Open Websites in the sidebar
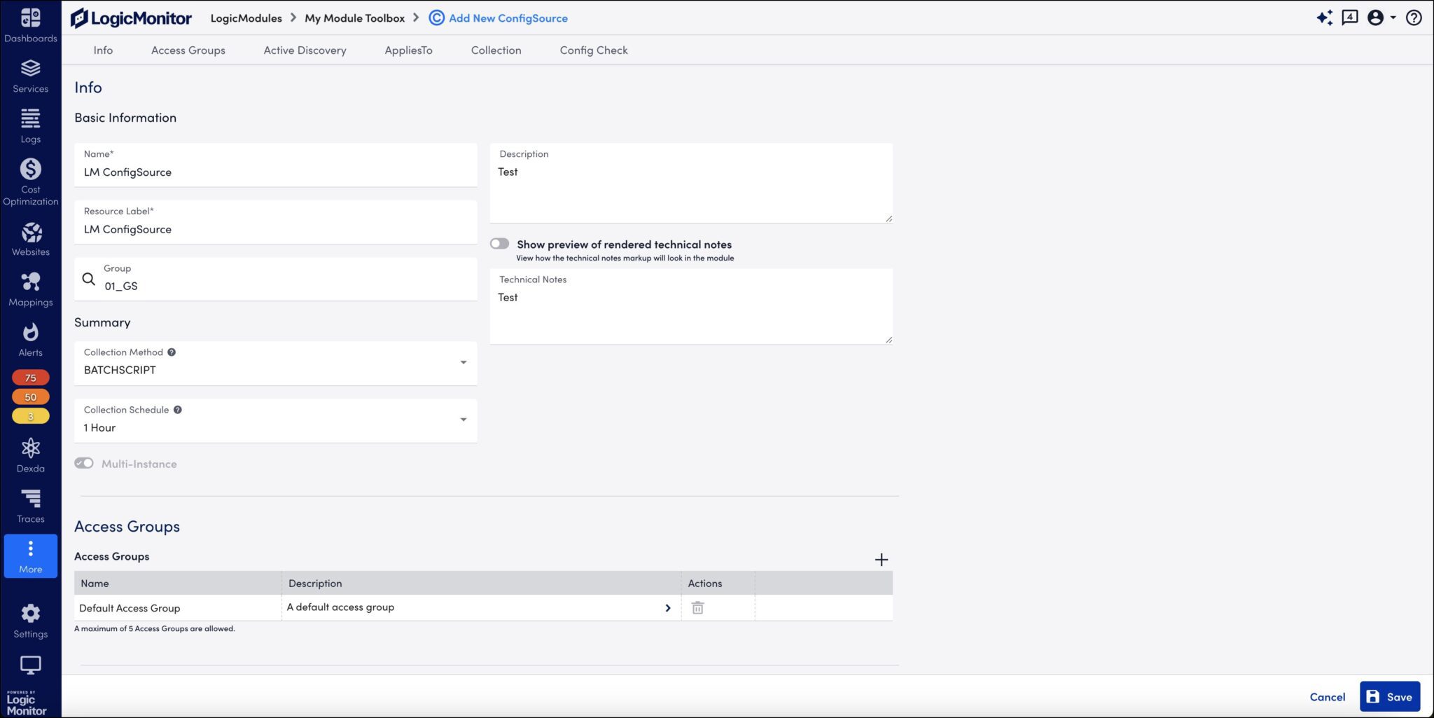Viewport: 1434px width, 718px height. (30, 240)
